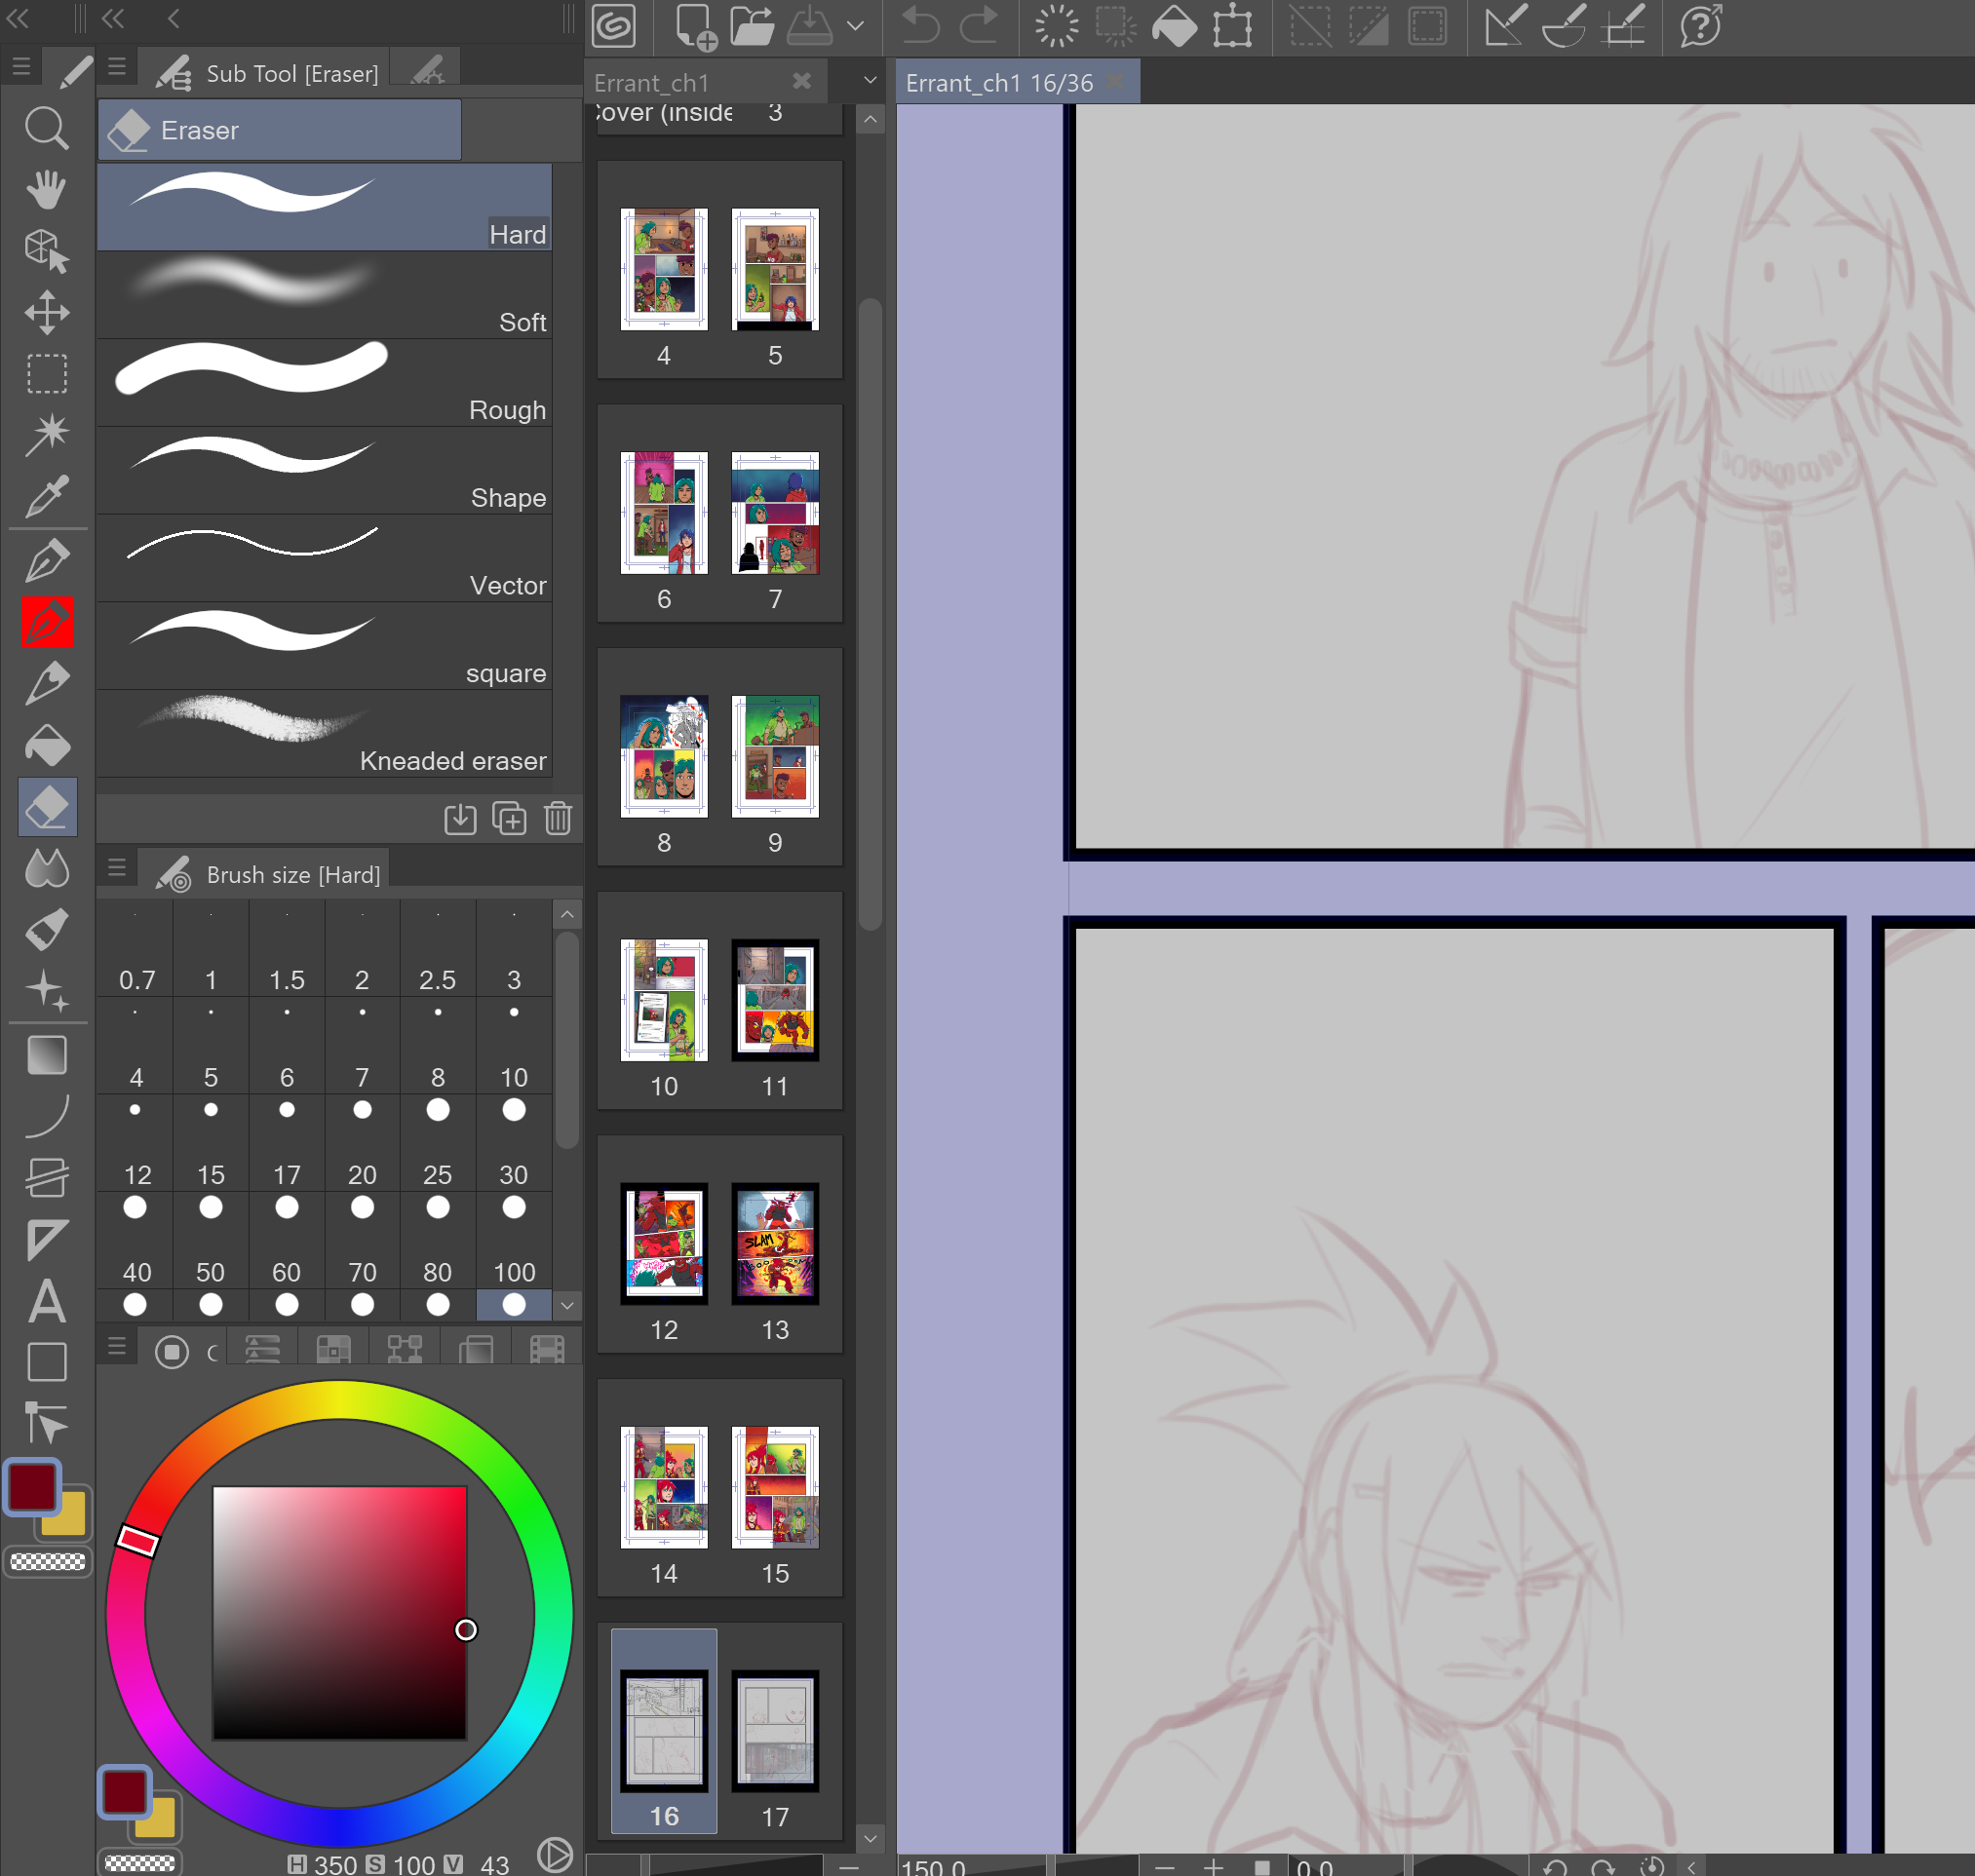
Task: Duplicate the current sub tool
Action: [509, 818]
